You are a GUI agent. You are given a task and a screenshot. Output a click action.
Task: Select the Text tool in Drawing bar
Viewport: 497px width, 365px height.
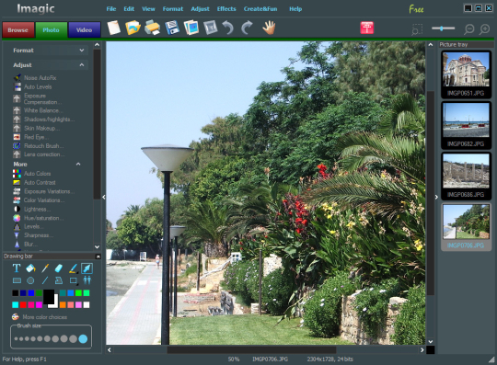coord(17,268)
